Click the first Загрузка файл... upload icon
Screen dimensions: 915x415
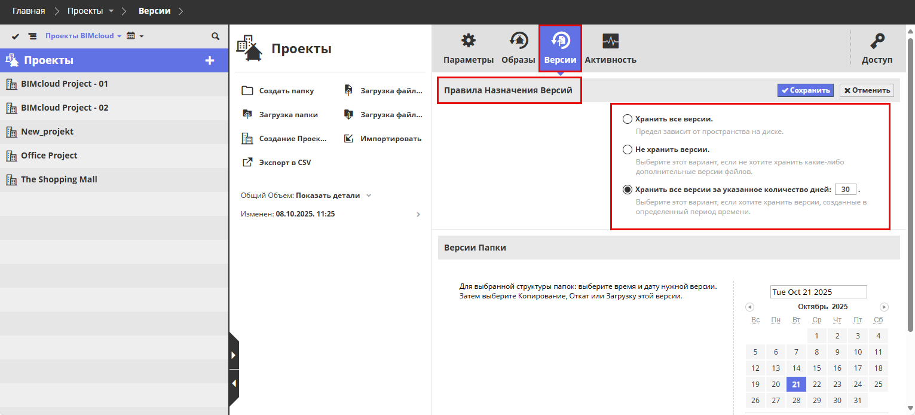pyautogui.click(x=349, y=91)
